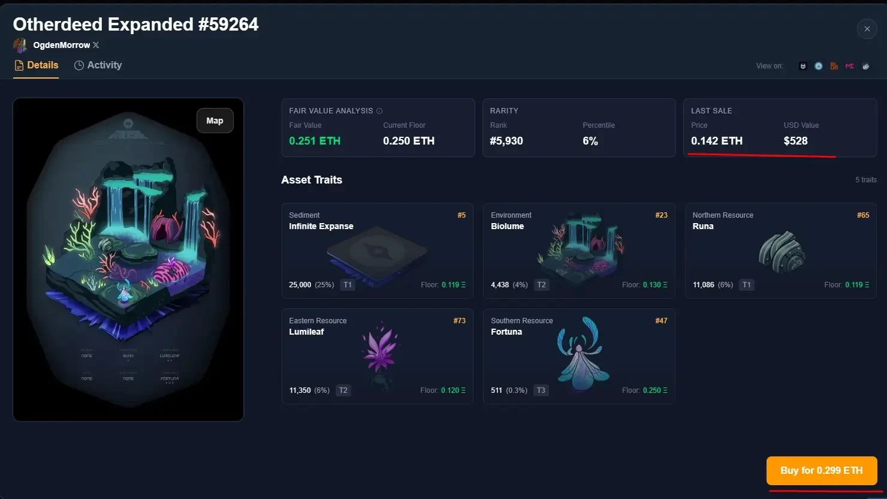887x499 pixels.
Task: Select the Sediment Infinite Expanse trait card
Action: click(x=378, y=251)
